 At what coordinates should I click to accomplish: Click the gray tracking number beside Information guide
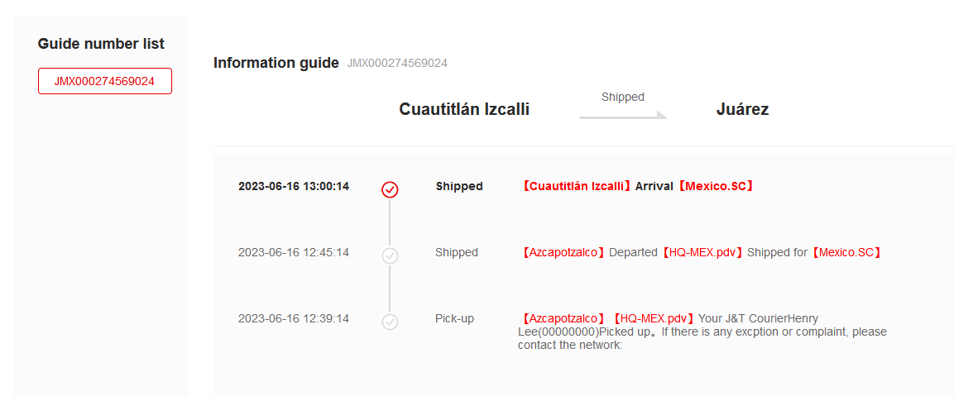coord(397,63)
